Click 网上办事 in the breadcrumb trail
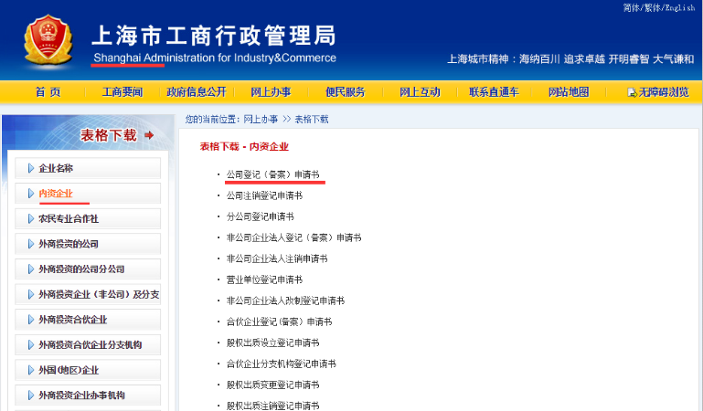This screenshot has height=411, width=703. (261, 119)
